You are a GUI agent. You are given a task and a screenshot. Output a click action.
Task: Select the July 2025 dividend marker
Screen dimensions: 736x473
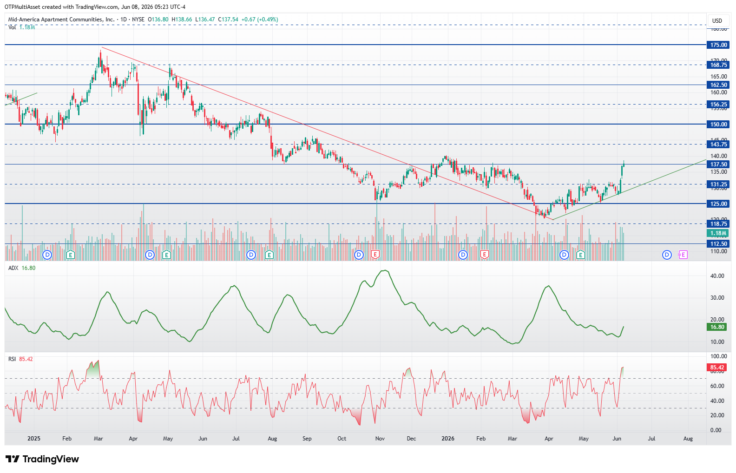pos(251,255)
